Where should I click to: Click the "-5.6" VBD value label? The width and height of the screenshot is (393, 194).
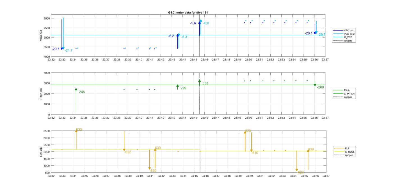193,23
